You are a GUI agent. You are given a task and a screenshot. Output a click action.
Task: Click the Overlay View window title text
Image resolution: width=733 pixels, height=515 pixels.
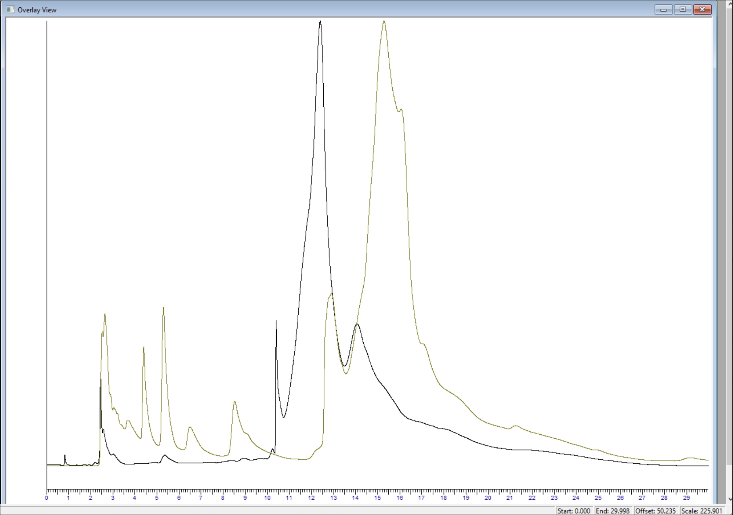pos(37,10)
